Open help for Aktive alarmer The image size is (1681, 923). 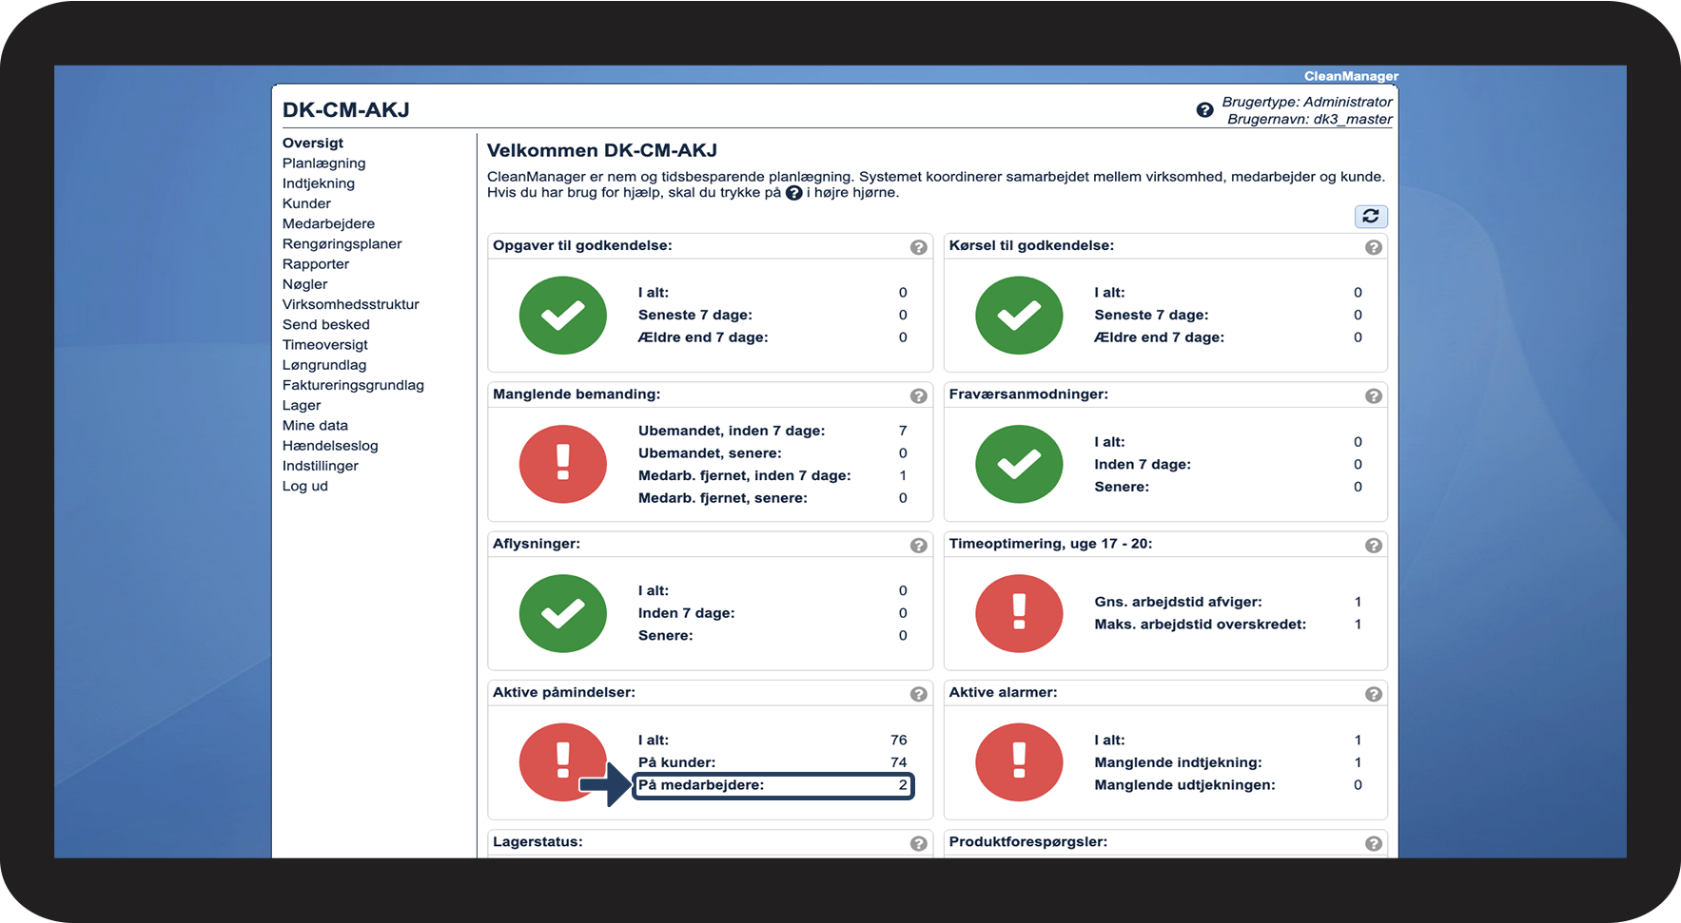[x=1374, y=694]
